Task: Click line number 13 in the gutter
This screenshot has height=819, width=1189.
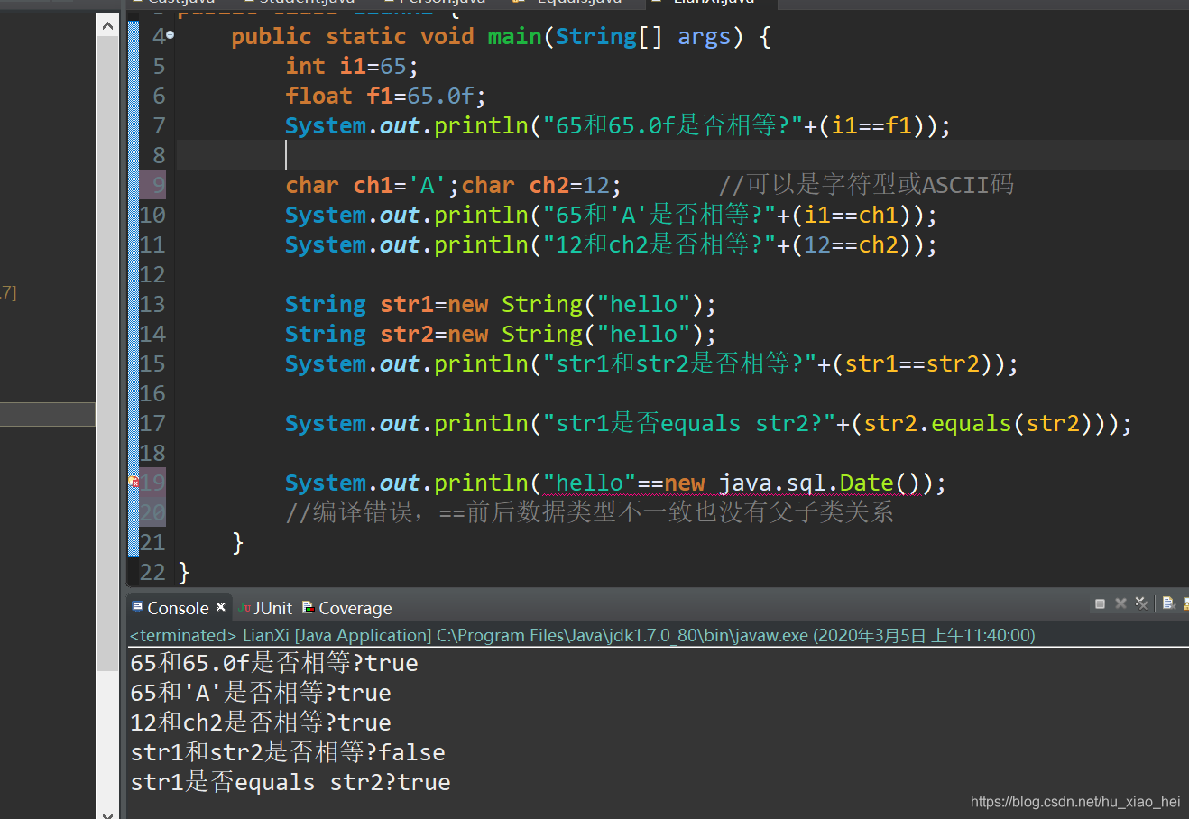Action: pyautogui.click(x=152, y=304)
